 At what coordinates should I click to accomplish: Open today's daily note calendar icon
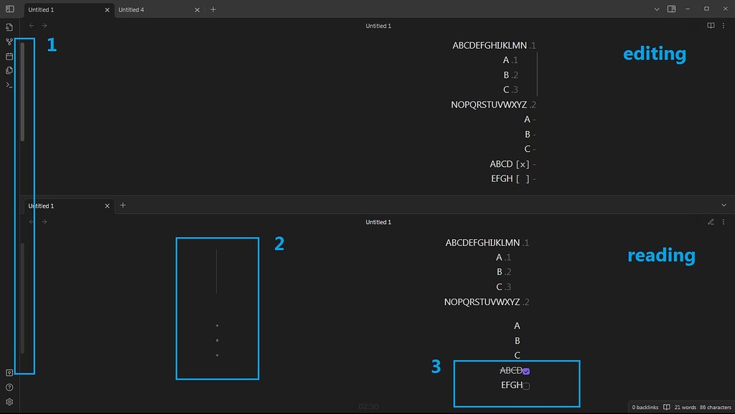click(x=9, y=56)
